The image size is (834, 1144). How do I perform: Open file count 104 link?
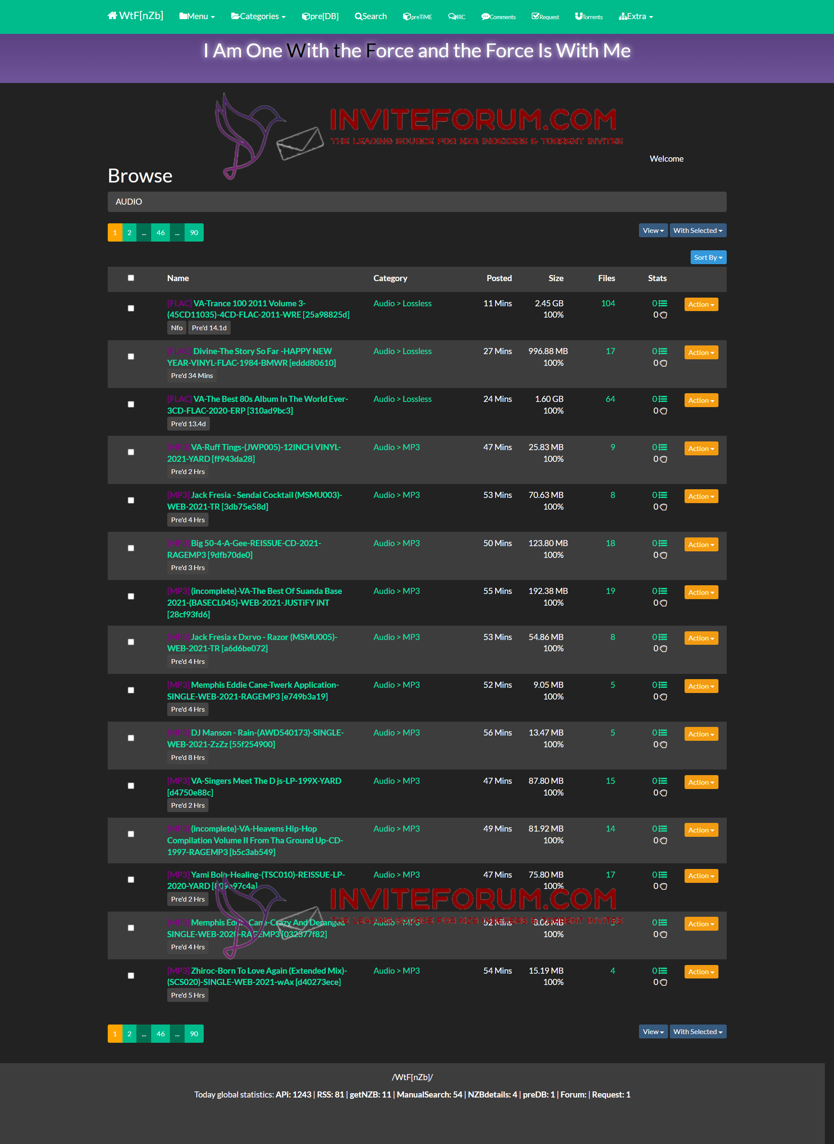pos(608,303)
